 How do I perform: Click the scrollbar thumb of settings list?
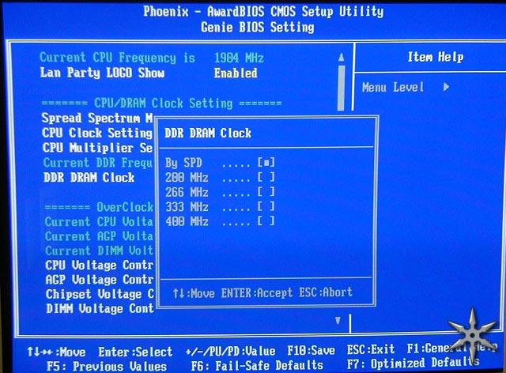coord(341,88)
